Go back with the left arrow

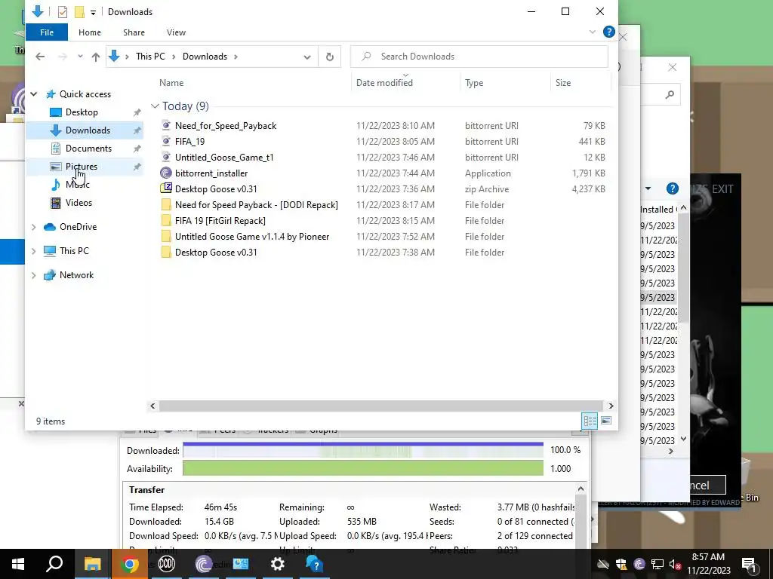(x=40, y=57)
